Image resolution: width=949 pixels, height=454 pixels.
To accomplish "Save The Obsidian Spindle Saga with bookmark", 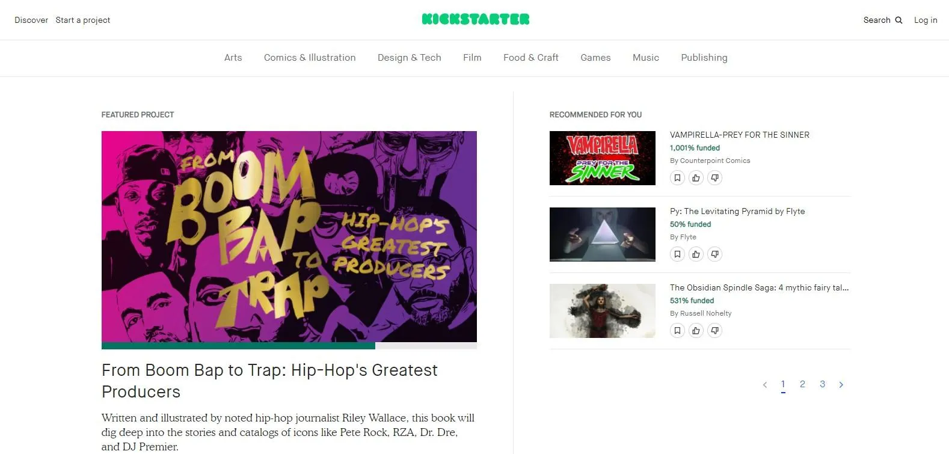I will click(x=677, y=331).
